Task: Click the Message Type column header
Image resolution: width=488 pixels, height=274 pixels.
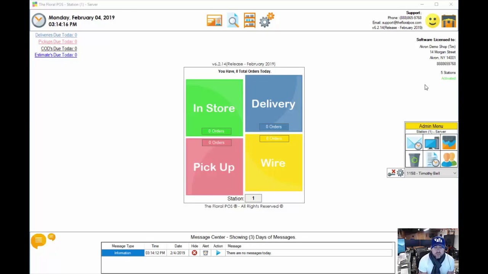Action: click(123, 246)
